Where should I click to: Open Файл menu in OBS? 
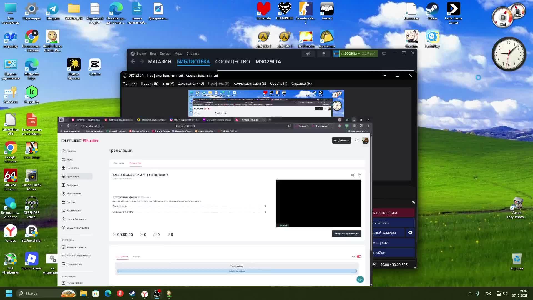130,83
